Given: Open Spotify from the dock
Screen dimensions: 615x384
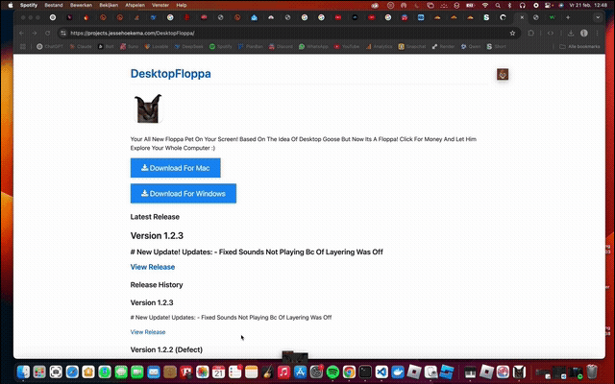Looking at the screenshot, I should [332, 372].
